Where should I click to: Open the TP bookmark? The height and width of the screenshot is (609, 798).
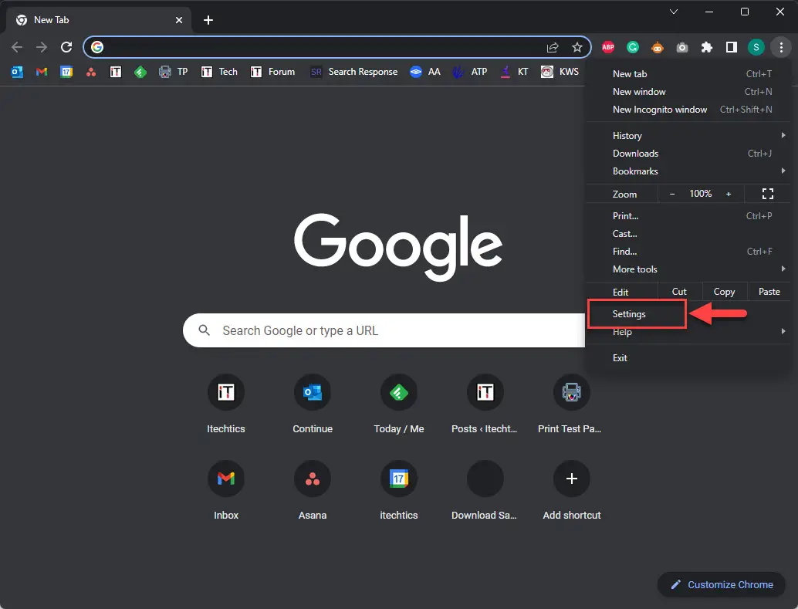coord(173,72)
